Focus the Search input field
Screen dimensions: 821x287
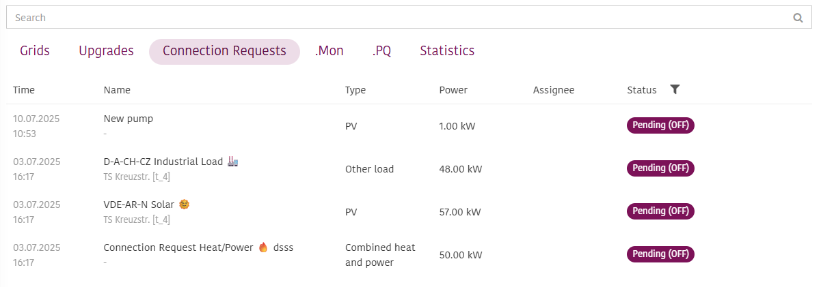click(x=410, y=18)
